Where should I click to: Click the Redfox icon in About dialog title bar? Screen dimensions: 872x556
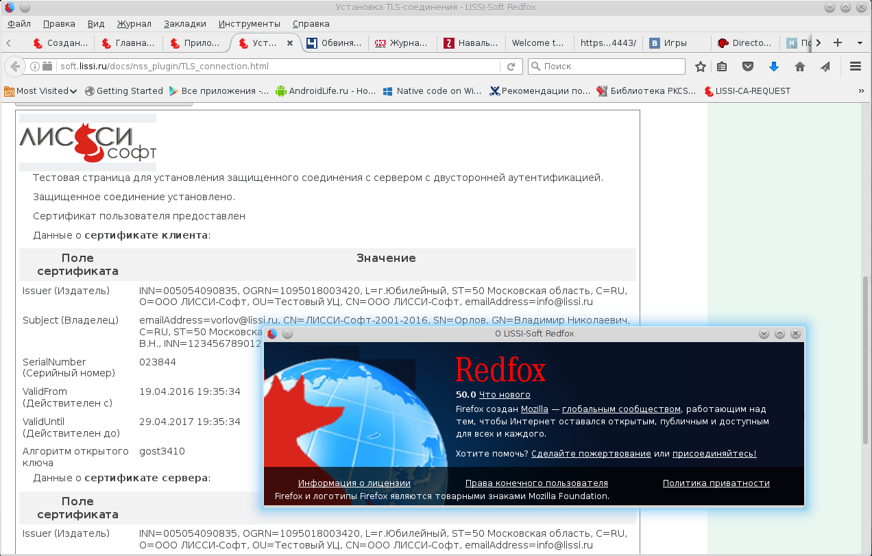(272, 333)
